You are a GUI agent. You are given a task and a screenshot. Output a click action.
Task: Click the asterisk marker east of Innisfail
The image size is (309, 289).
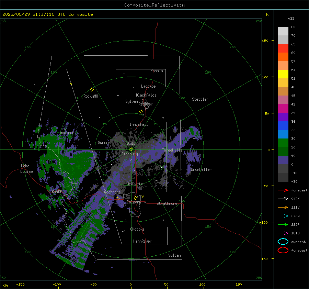pos(163,118)
